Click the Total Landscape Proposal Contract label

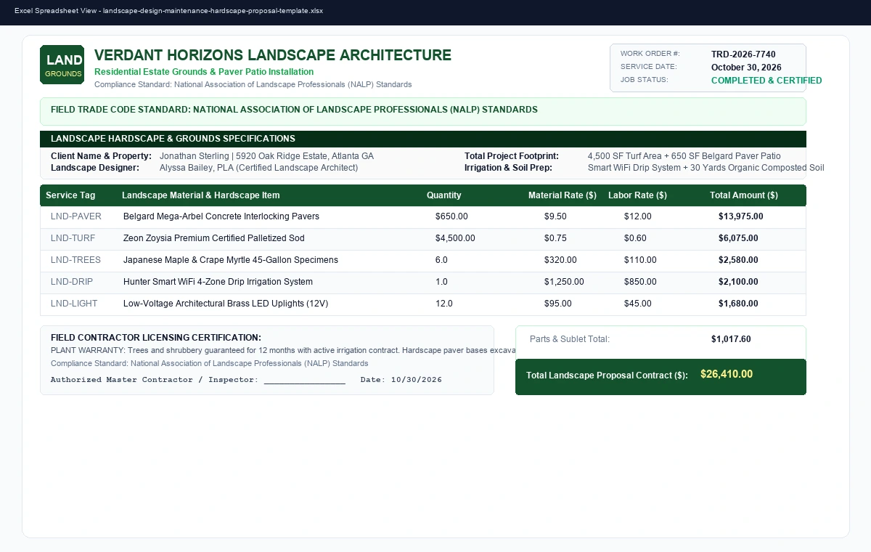tap(607, 376)
